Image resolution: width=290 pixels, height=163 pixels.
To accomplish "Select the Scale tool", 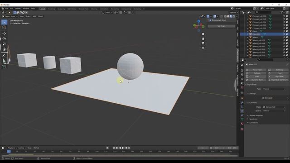I will point(4,44).
